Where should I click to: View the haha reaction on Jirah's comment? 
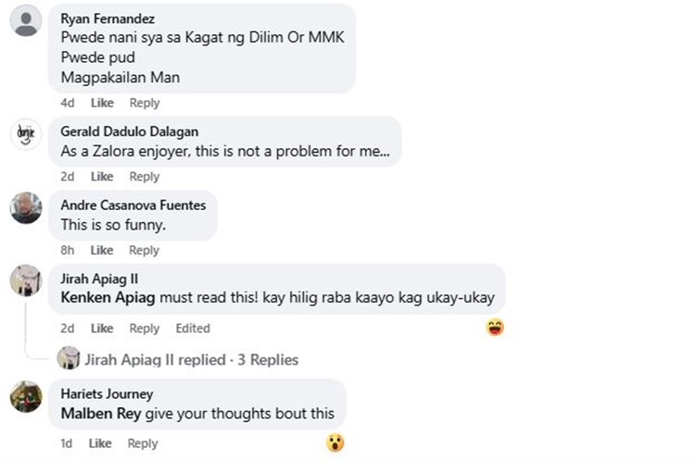pyautogui.click(x=495, y=328)
